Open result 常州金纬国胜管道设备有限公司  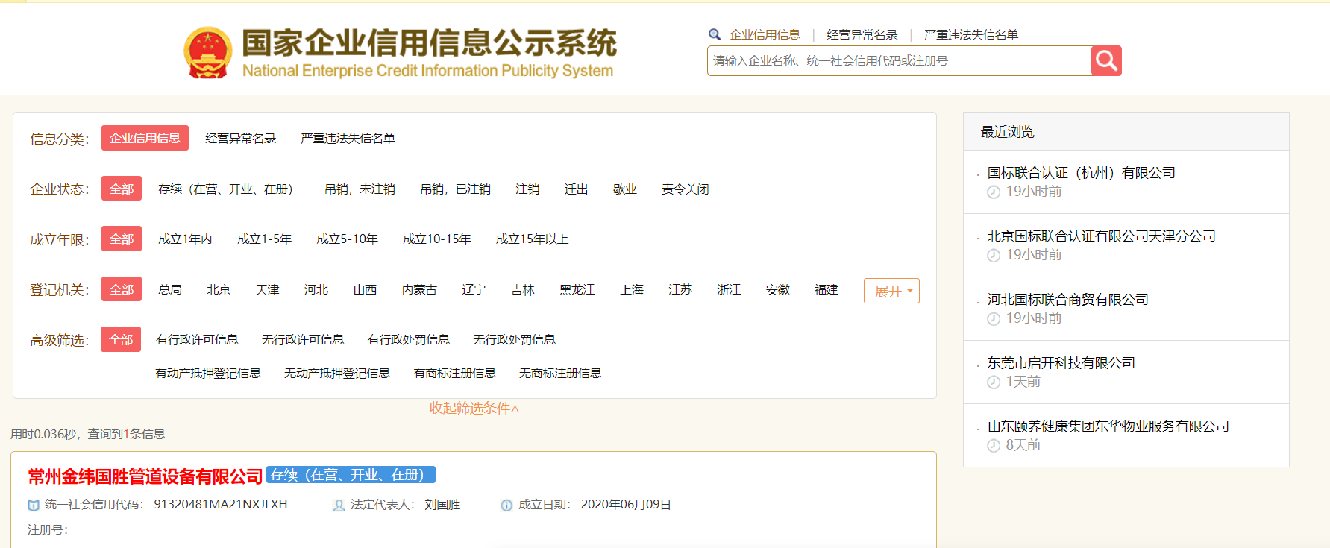point(145,476)
